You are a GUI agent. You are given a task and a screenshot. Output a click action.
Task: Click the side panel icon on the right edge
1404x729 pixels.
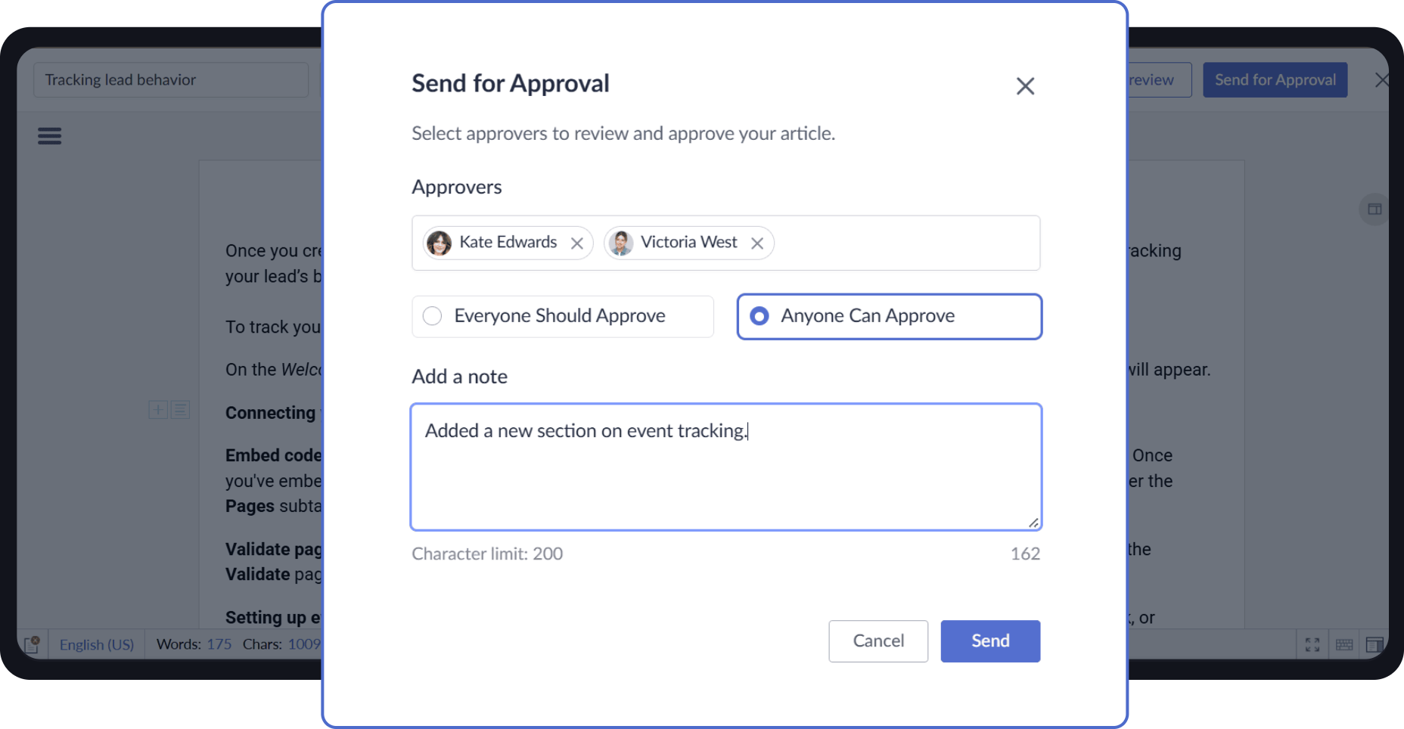[x=1374, y=209]
